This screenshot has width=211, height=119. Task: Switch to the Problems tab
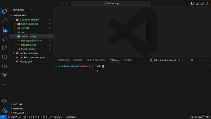coord(63,60)
